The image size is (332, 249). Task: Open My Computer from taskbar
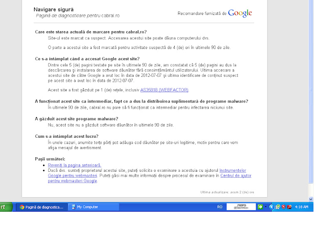(x=93, y=207)
